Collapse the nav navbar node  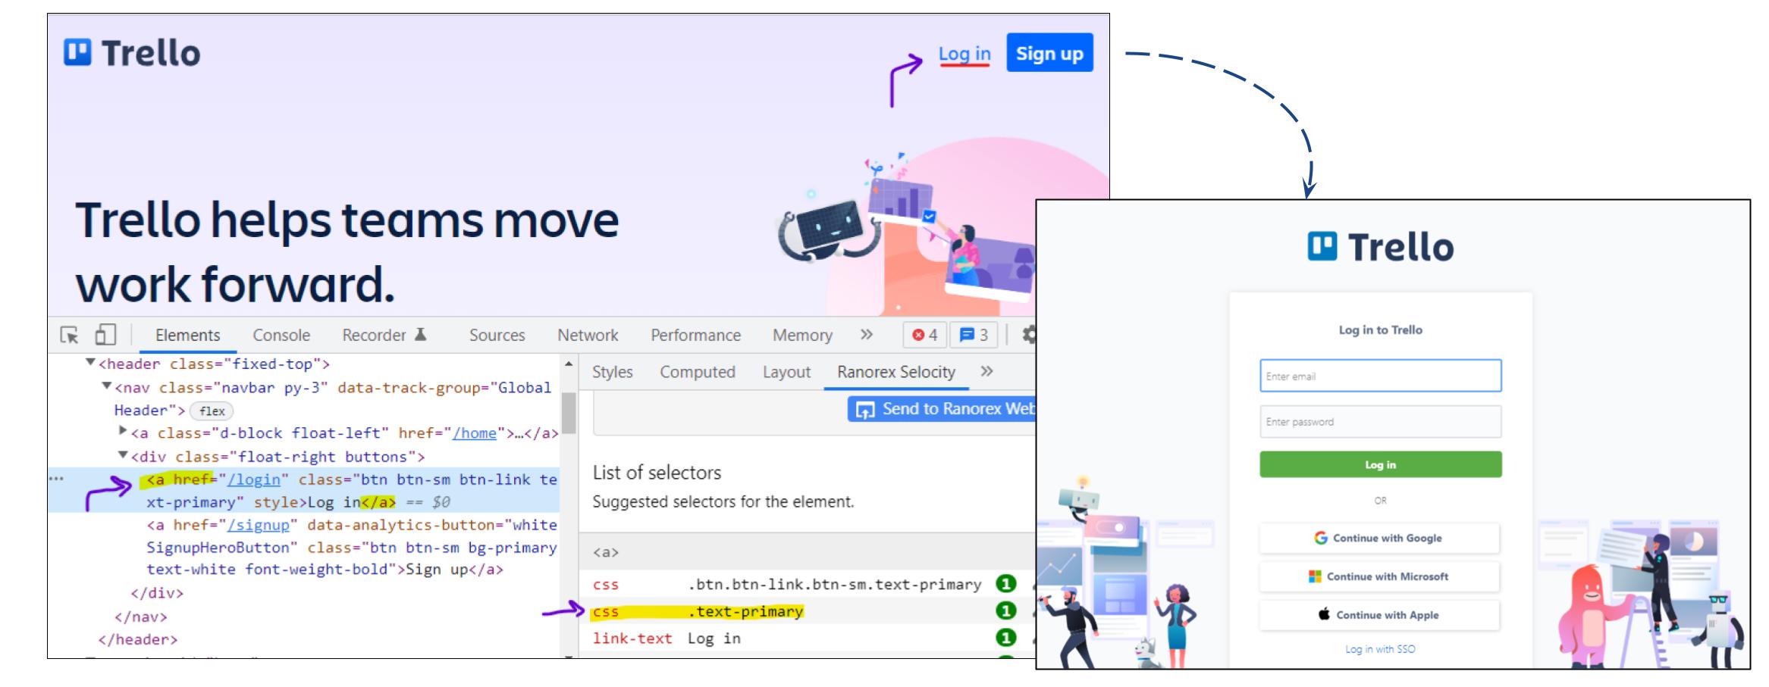tap(107, 386)
